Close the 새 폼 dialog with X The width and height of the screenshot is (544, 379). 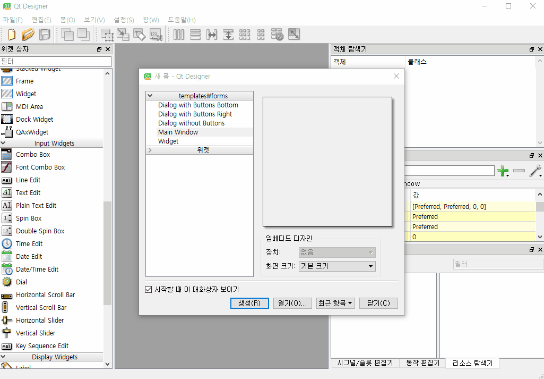(396, 76)
